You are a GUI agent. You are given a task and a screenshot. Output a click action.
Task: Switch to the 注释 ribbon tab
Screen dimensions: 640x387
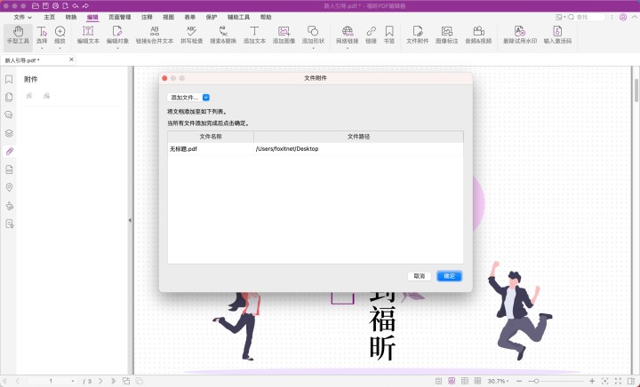click(147, 17)
